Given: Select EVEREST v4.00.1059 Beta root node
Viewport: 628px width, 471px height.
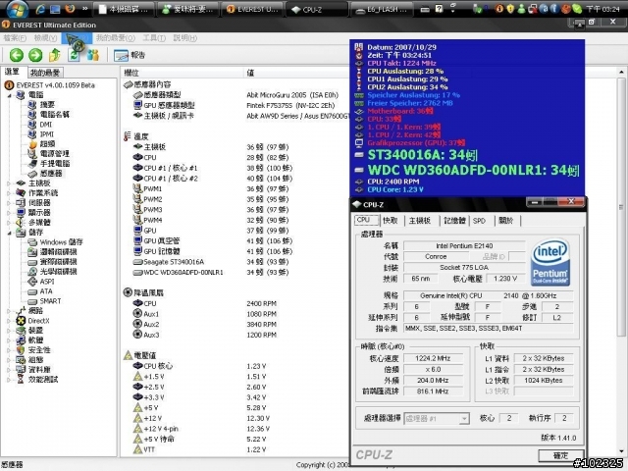Looking at the screenshot, I should (x=55, y=85).
